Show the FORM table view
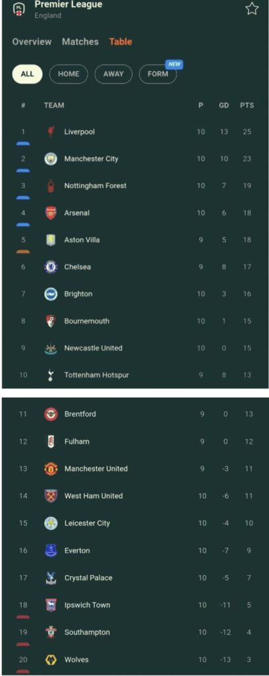 pyautogui.click(x=158, y=74)
